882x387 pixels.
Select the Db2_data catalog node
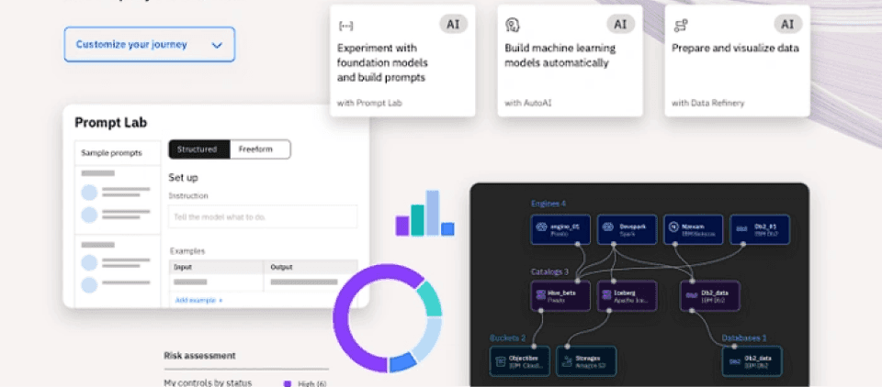tap(710, 295)
